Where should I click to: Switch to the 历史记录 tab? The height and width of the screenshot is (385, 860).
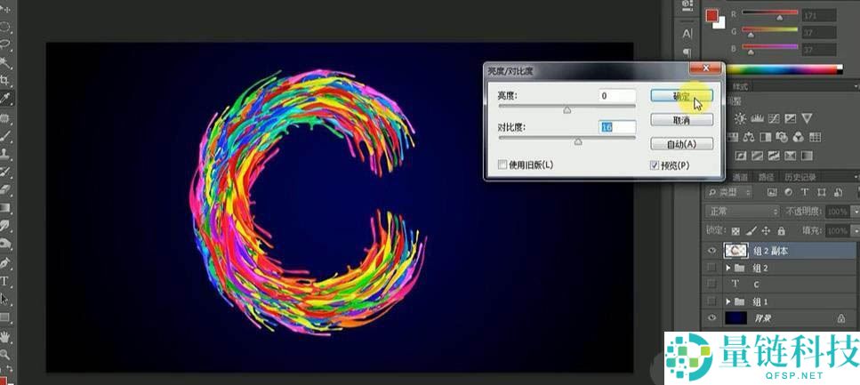click(x=800, y=177)
